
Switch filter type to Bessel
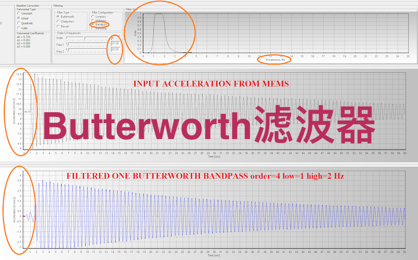(58, 26)
